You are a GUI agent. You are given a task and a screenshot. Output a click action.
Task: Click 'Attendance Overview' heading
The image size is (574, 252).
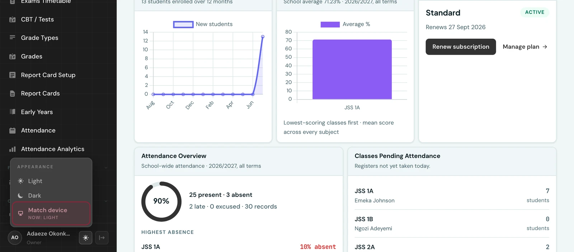click(174, 156)
